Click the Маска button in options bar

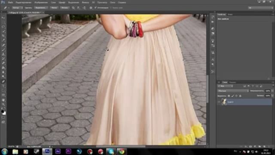54,8
